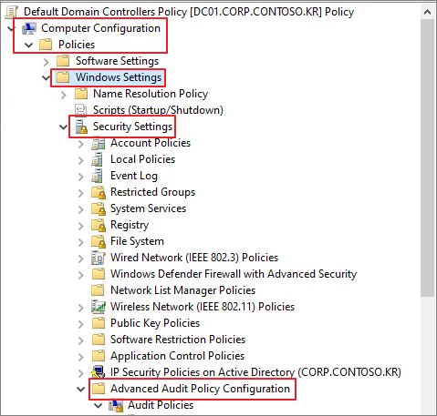Select Advanced Audit Policy Configuration label
437x416 pixels.
click(x=200, y=389)
